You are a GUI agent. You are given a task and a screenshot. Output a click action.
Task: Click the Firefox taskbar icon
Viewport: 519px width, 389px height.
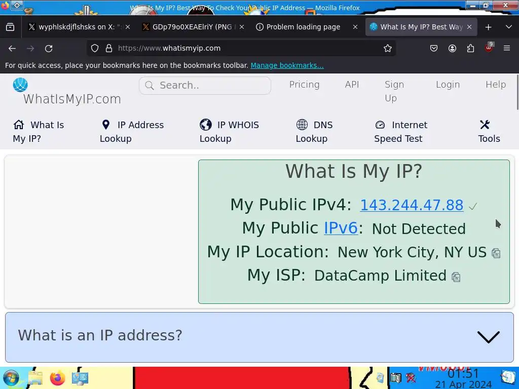point(57,378)
